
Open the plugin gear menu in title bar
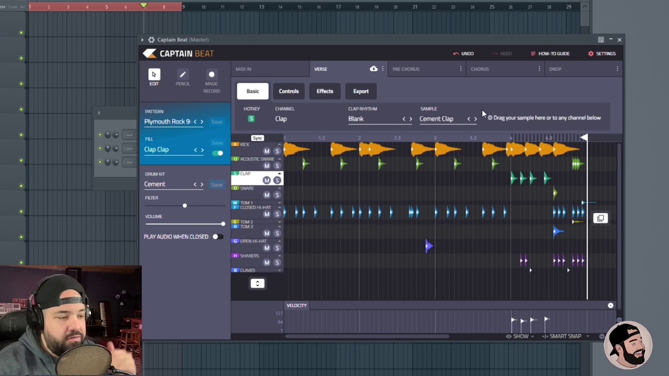click(151, 40)
